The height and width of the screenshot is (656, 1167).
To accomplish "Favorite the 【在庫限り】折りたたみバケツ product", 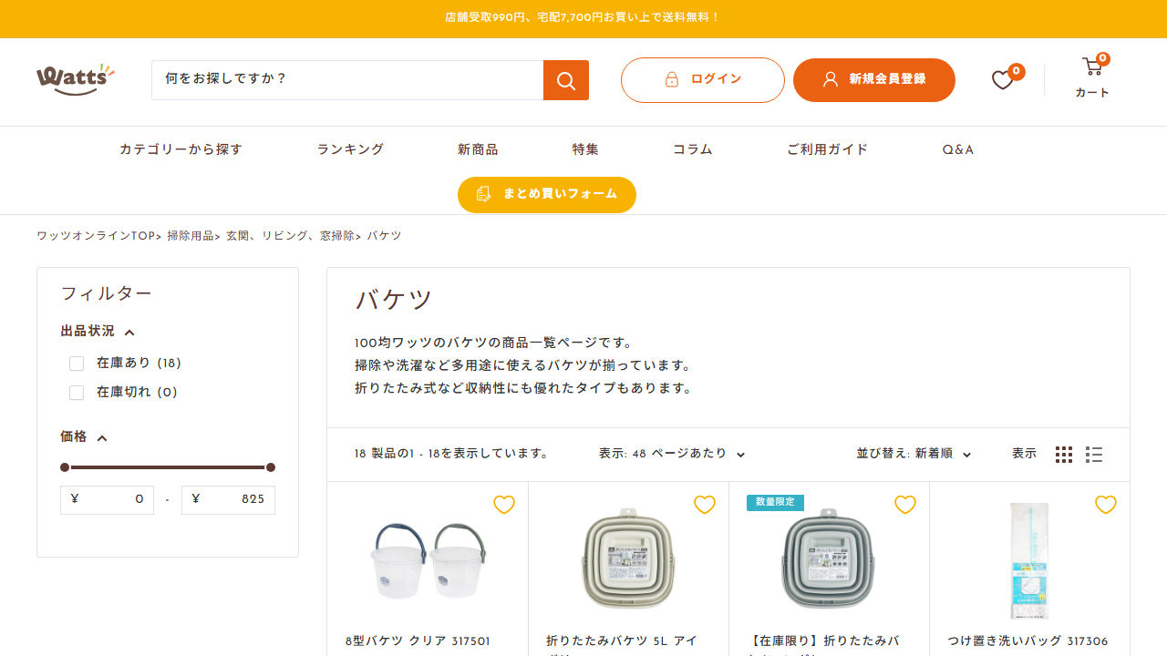I will tap(905, 505).
